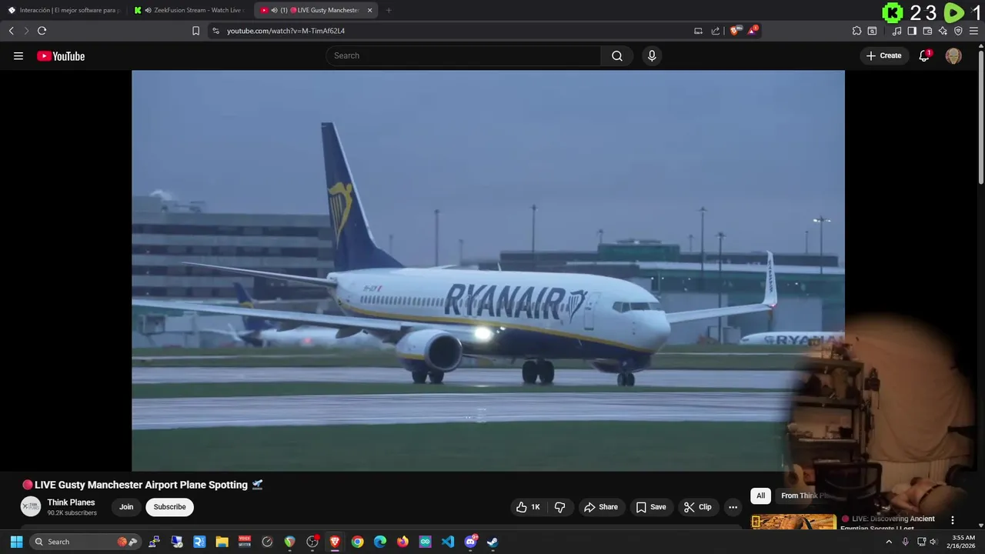The image size is (985, 554).
Task: Open browser main hamburger menu
Action: [x=973, y=31]
